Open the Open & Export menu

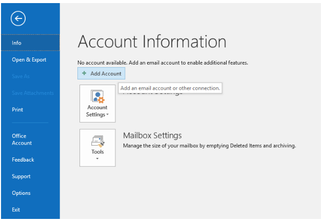pos(29,59)
